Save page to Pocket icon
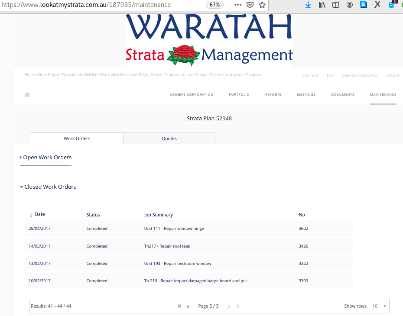The width and height of the screenshot is (403, 316). [250, 5]
